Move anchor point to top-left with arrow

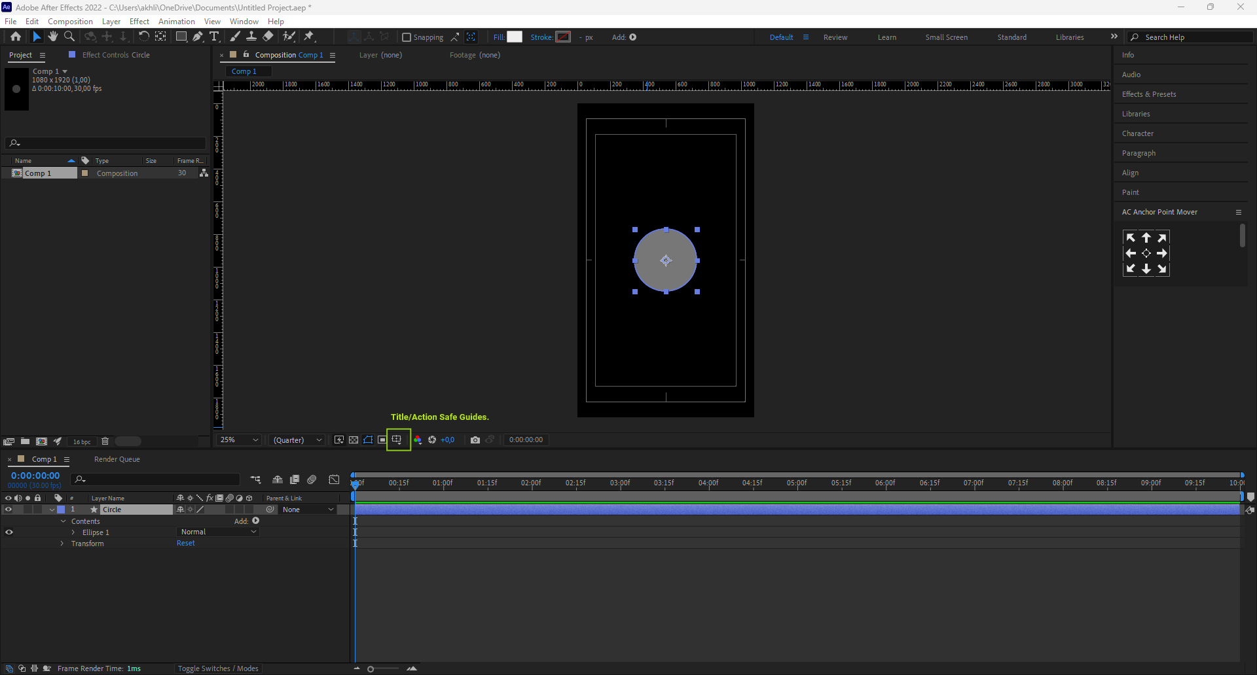pyautogui.click(x=1131, y=237)
